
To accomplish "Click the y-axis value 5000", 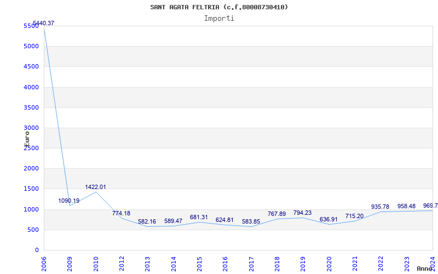I will (x=31, y=46).
